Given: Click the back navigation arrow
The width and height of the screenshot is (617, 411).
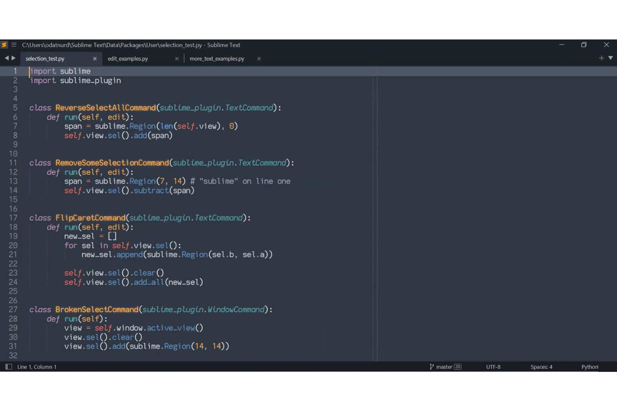Looking at the screenshot, I should pos(6,58).
